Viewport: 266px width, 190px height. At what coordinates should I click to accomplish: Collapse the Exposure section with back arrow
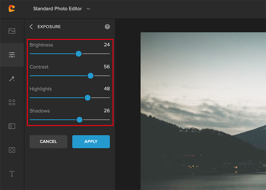tap(31, 27)
